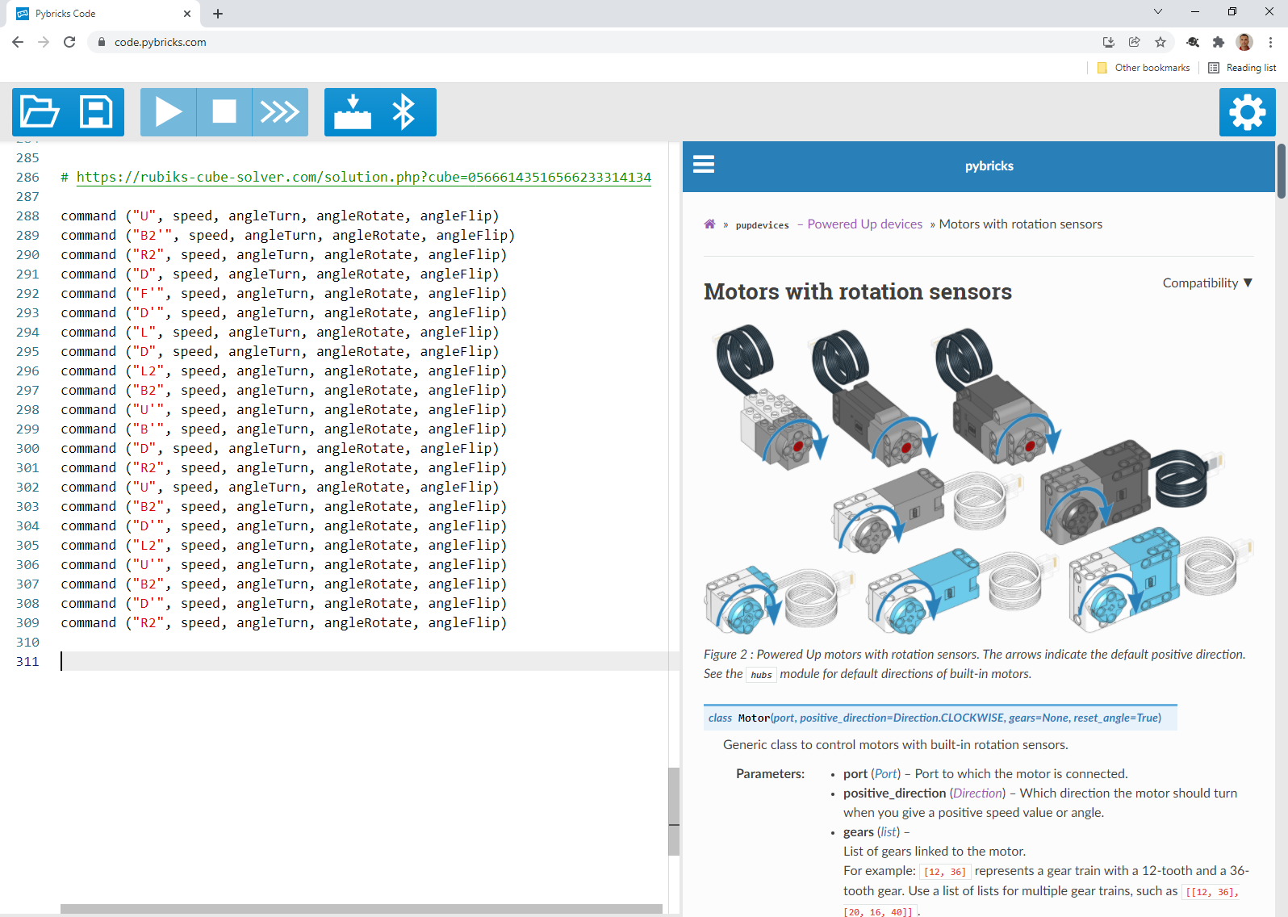Click the command "F'" on line 292
Screen dimensions: 1288x917
point(283,293)
